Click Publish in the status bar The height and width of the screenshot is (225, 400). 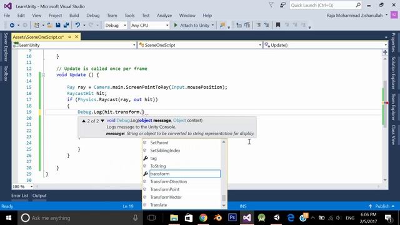382,206
